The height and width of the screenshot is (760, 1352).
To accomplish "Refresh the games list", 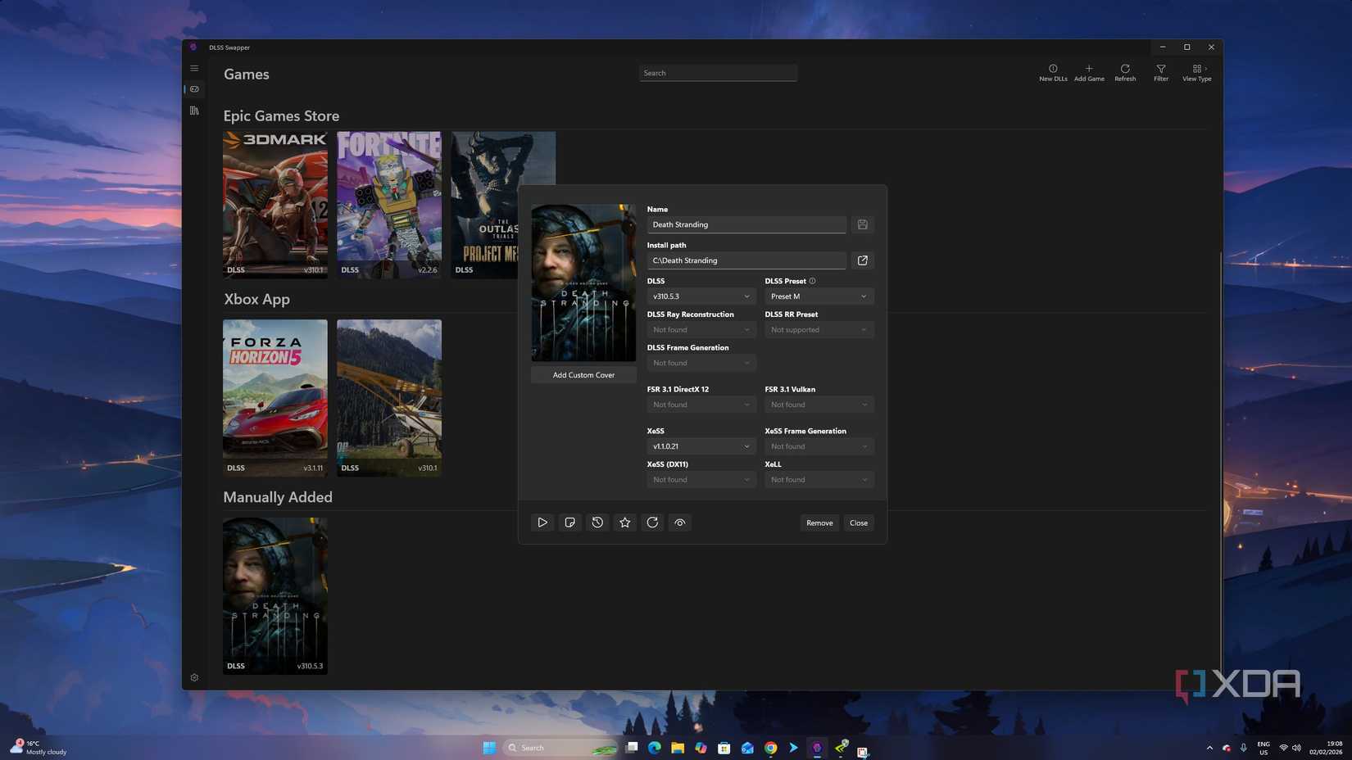I will point(1125,73).
